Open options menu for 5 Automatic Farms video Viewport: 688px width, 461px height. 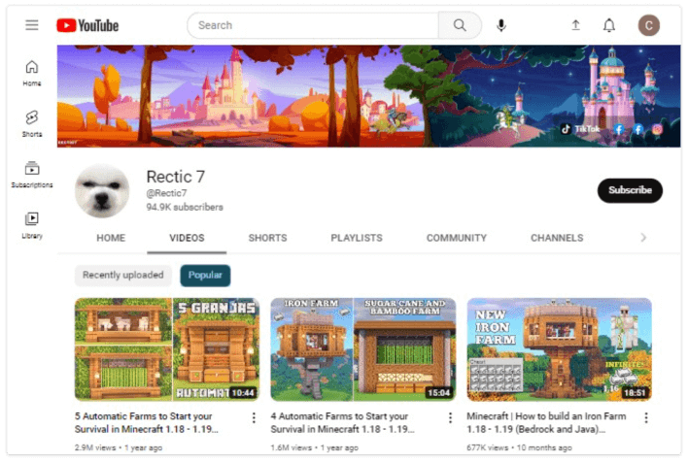pyautogui.click(x=254, y=417)
